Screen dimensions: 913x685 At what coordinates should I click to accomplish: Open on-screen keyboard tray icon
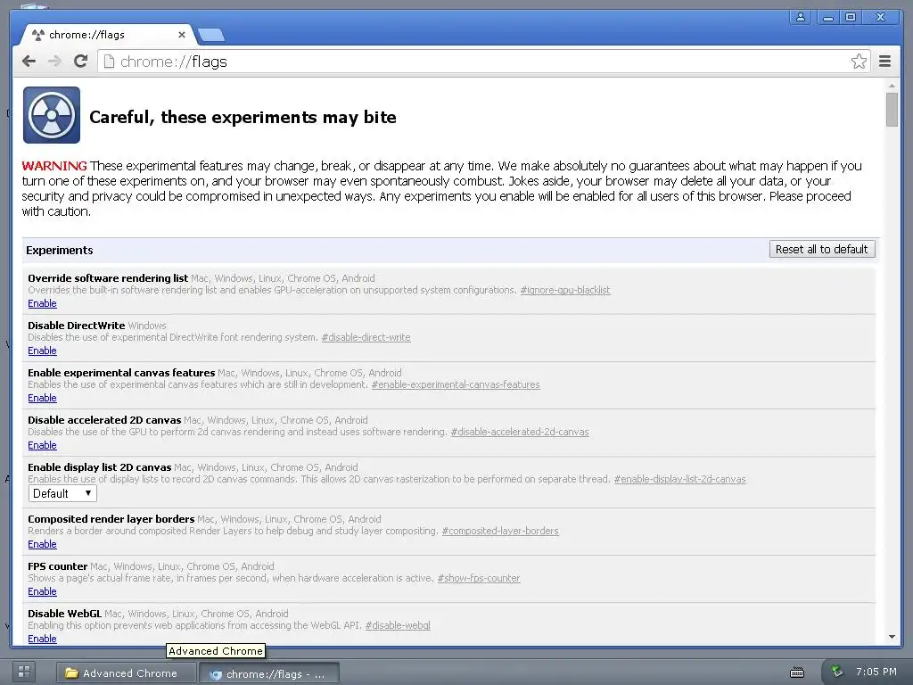[796, 673]
